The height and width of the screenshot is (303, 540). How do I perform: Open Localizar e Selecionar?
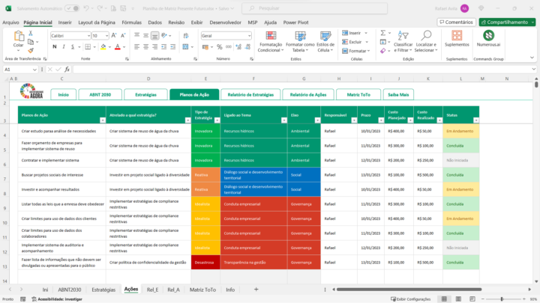click(426, 41)
